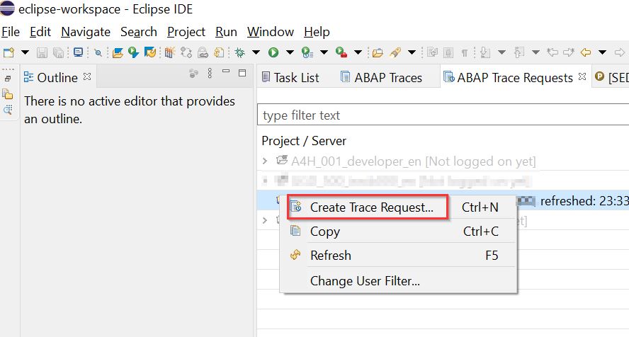
Task: Click the Coverage run toolbar icon
Action: [307, 52]
